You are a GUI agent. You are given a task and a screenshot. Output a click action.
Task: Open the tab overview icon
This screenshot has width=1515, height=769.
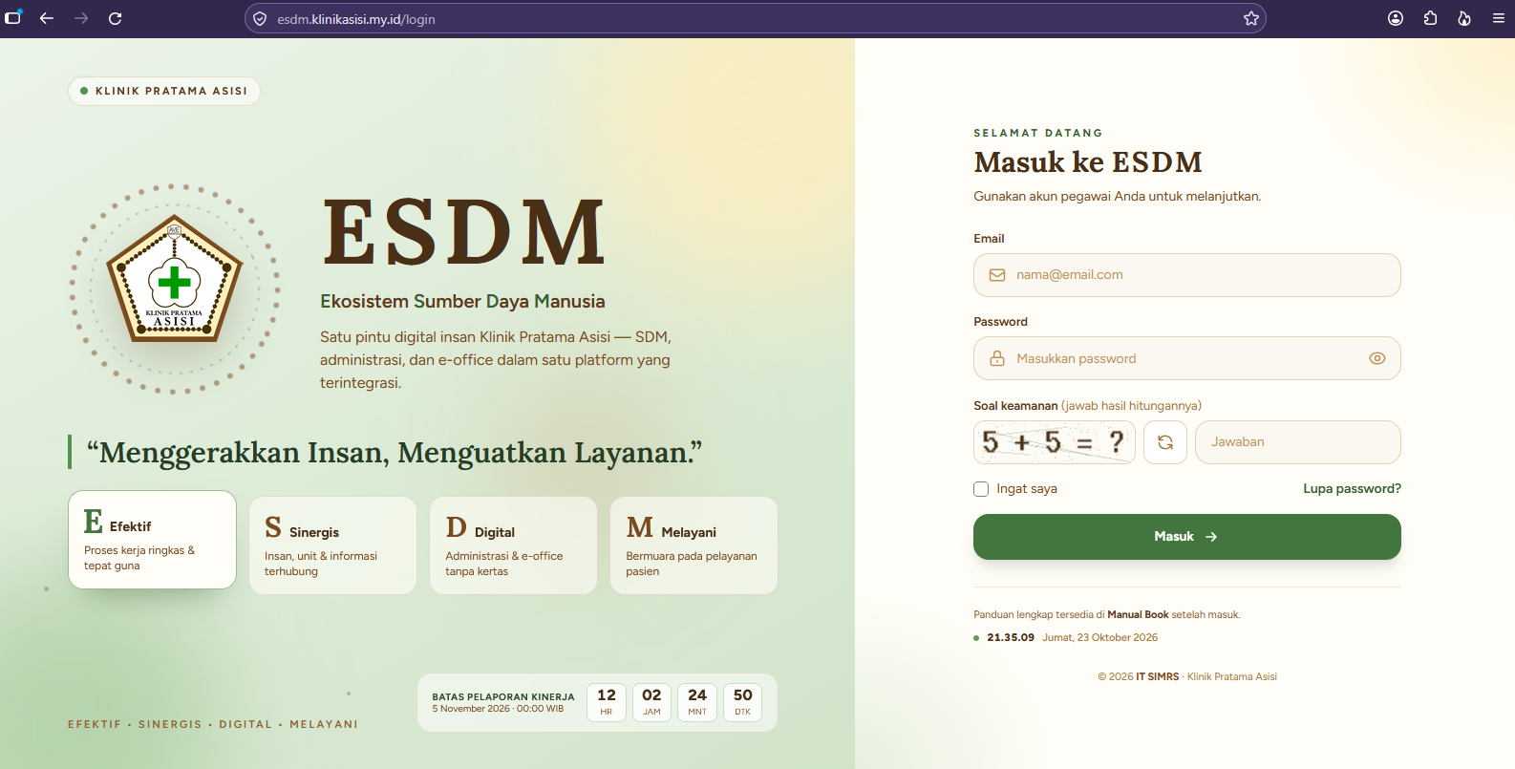tap(12, 18)
